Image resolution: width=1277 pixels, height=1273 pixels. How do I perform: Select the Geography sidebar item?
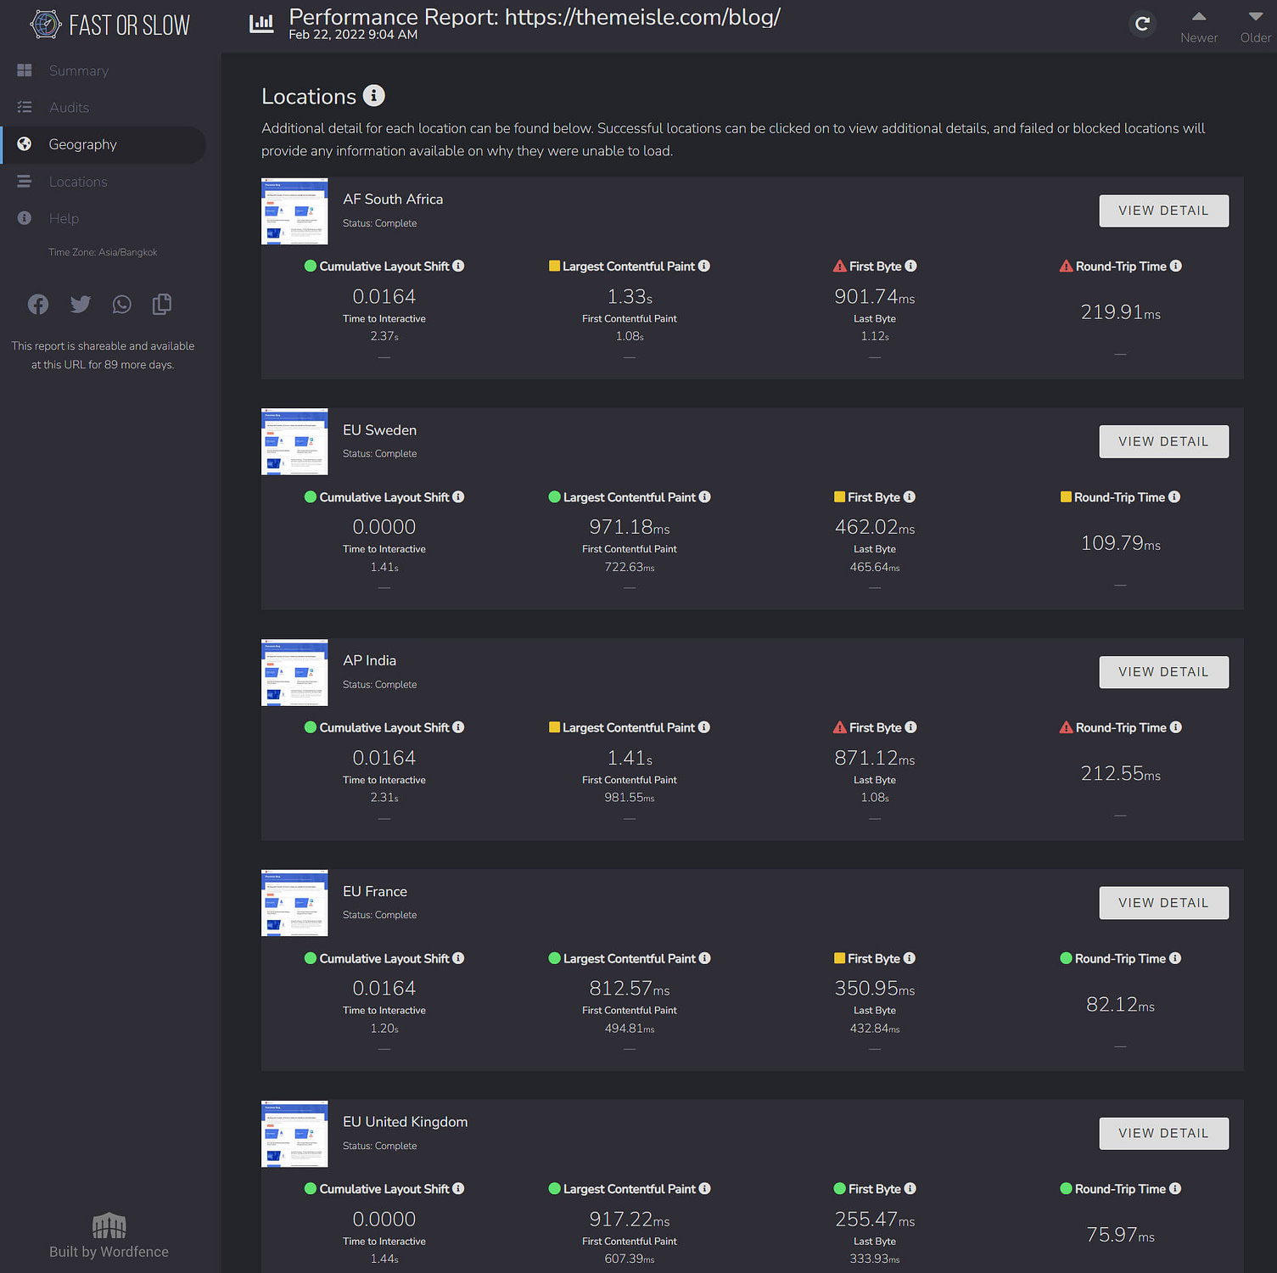103,144
